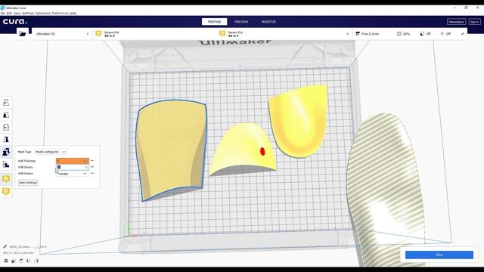Viewport: 484px width, 272px height.
Task: Select the Move tool in left toolbar
Action: point(6,103)
